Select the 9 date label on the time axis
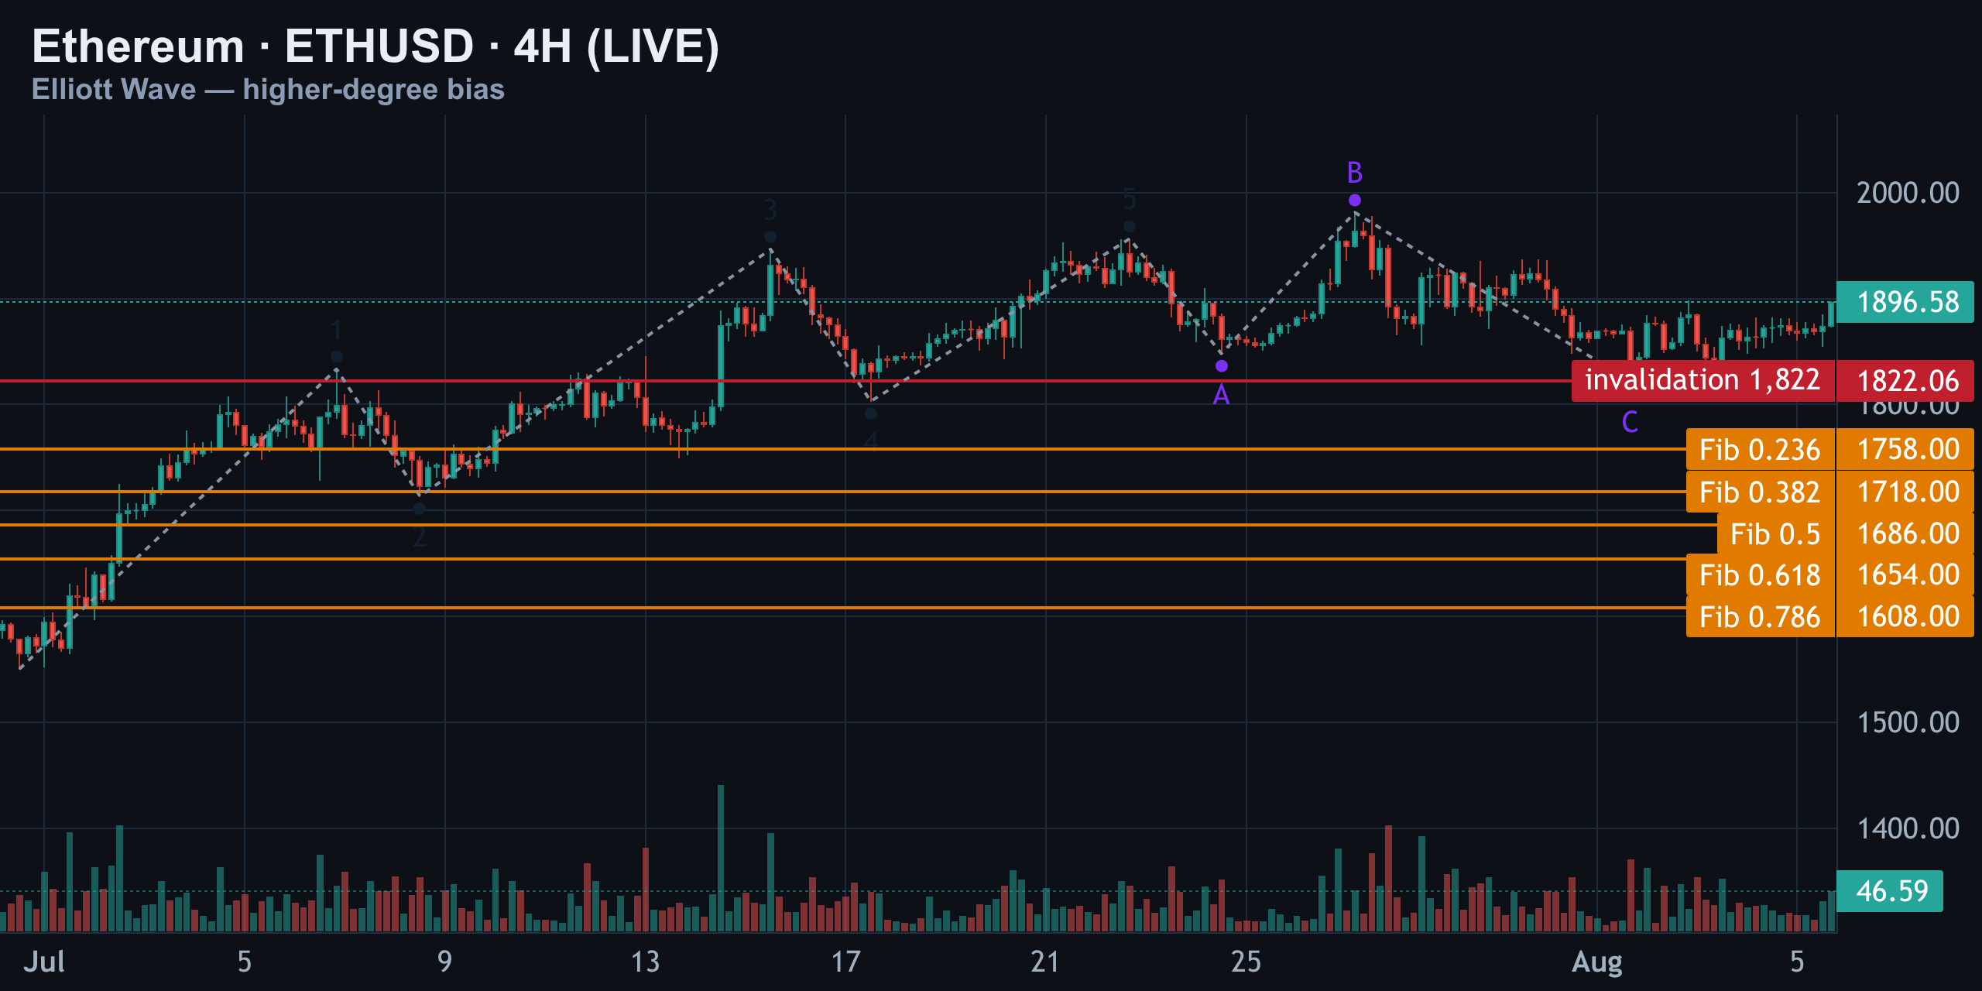This screenshot has height=991, width=1982. point(444,962)
